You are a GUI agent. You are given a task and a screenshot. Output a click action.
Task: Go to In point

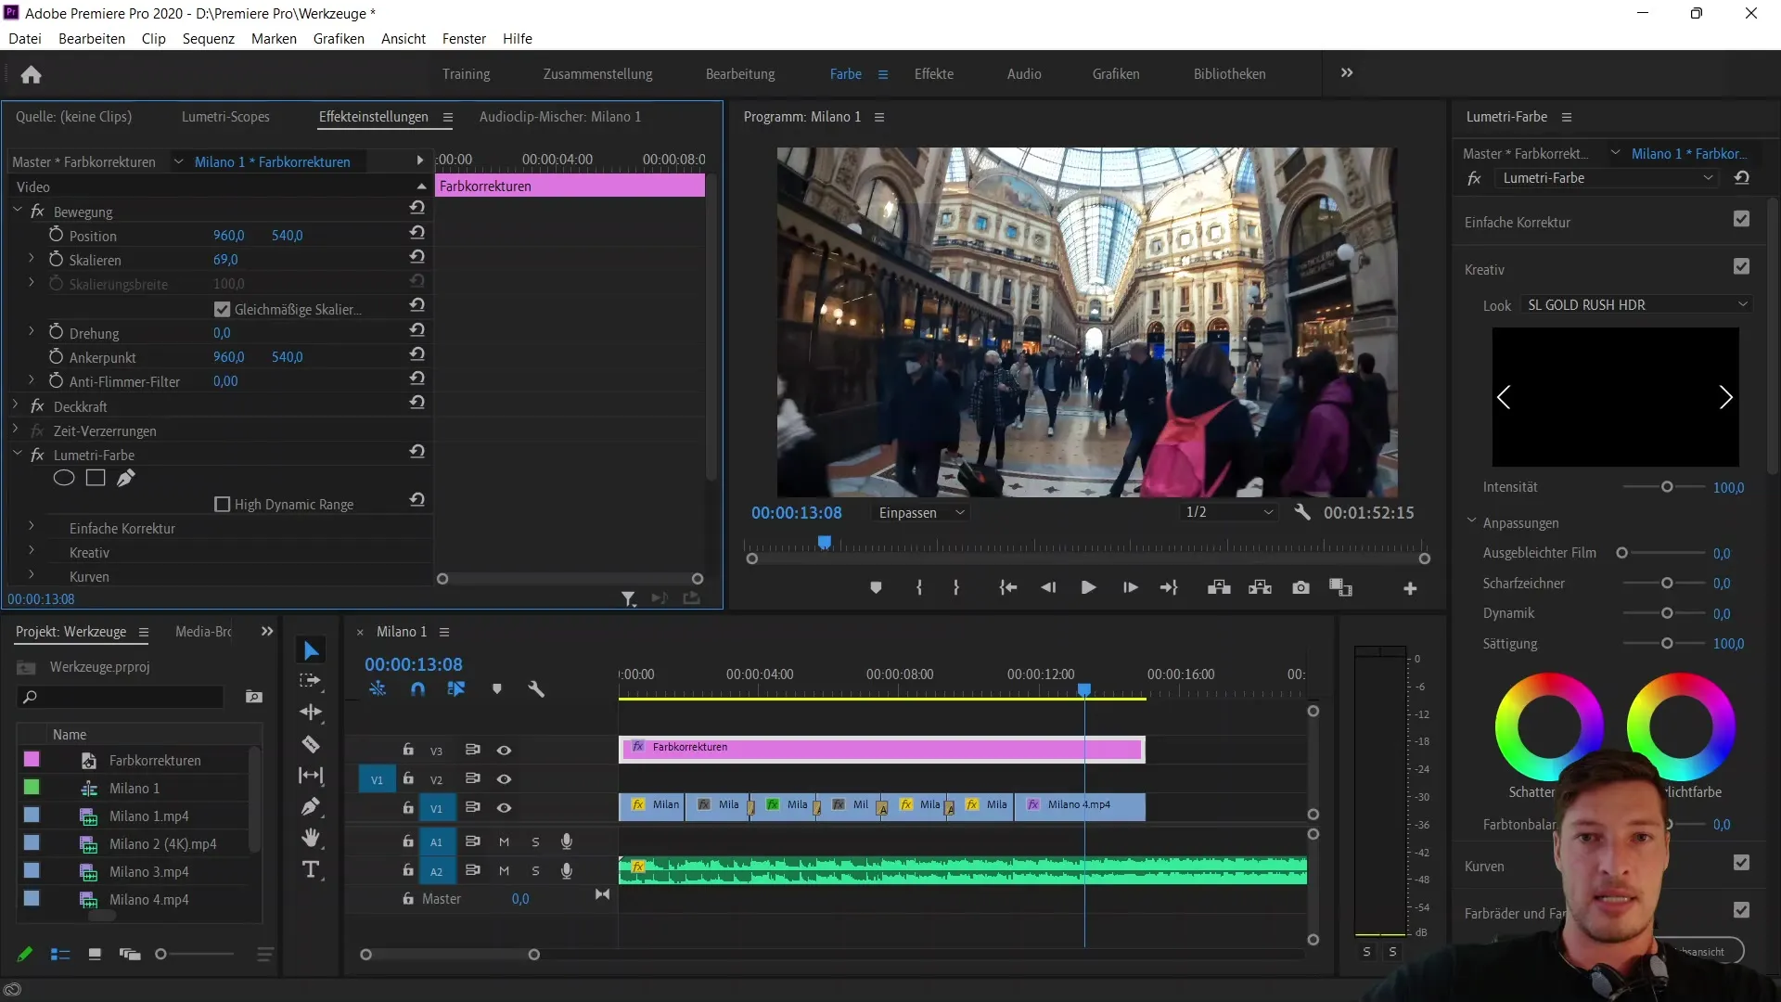[x=1007, y=587]
